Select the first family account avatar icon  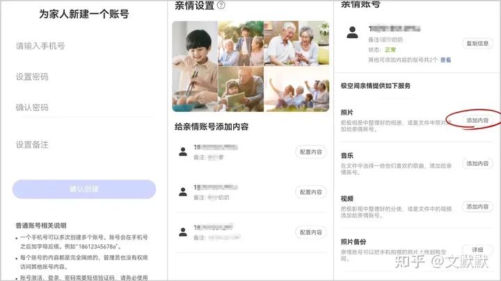click(x=183, y=152)
